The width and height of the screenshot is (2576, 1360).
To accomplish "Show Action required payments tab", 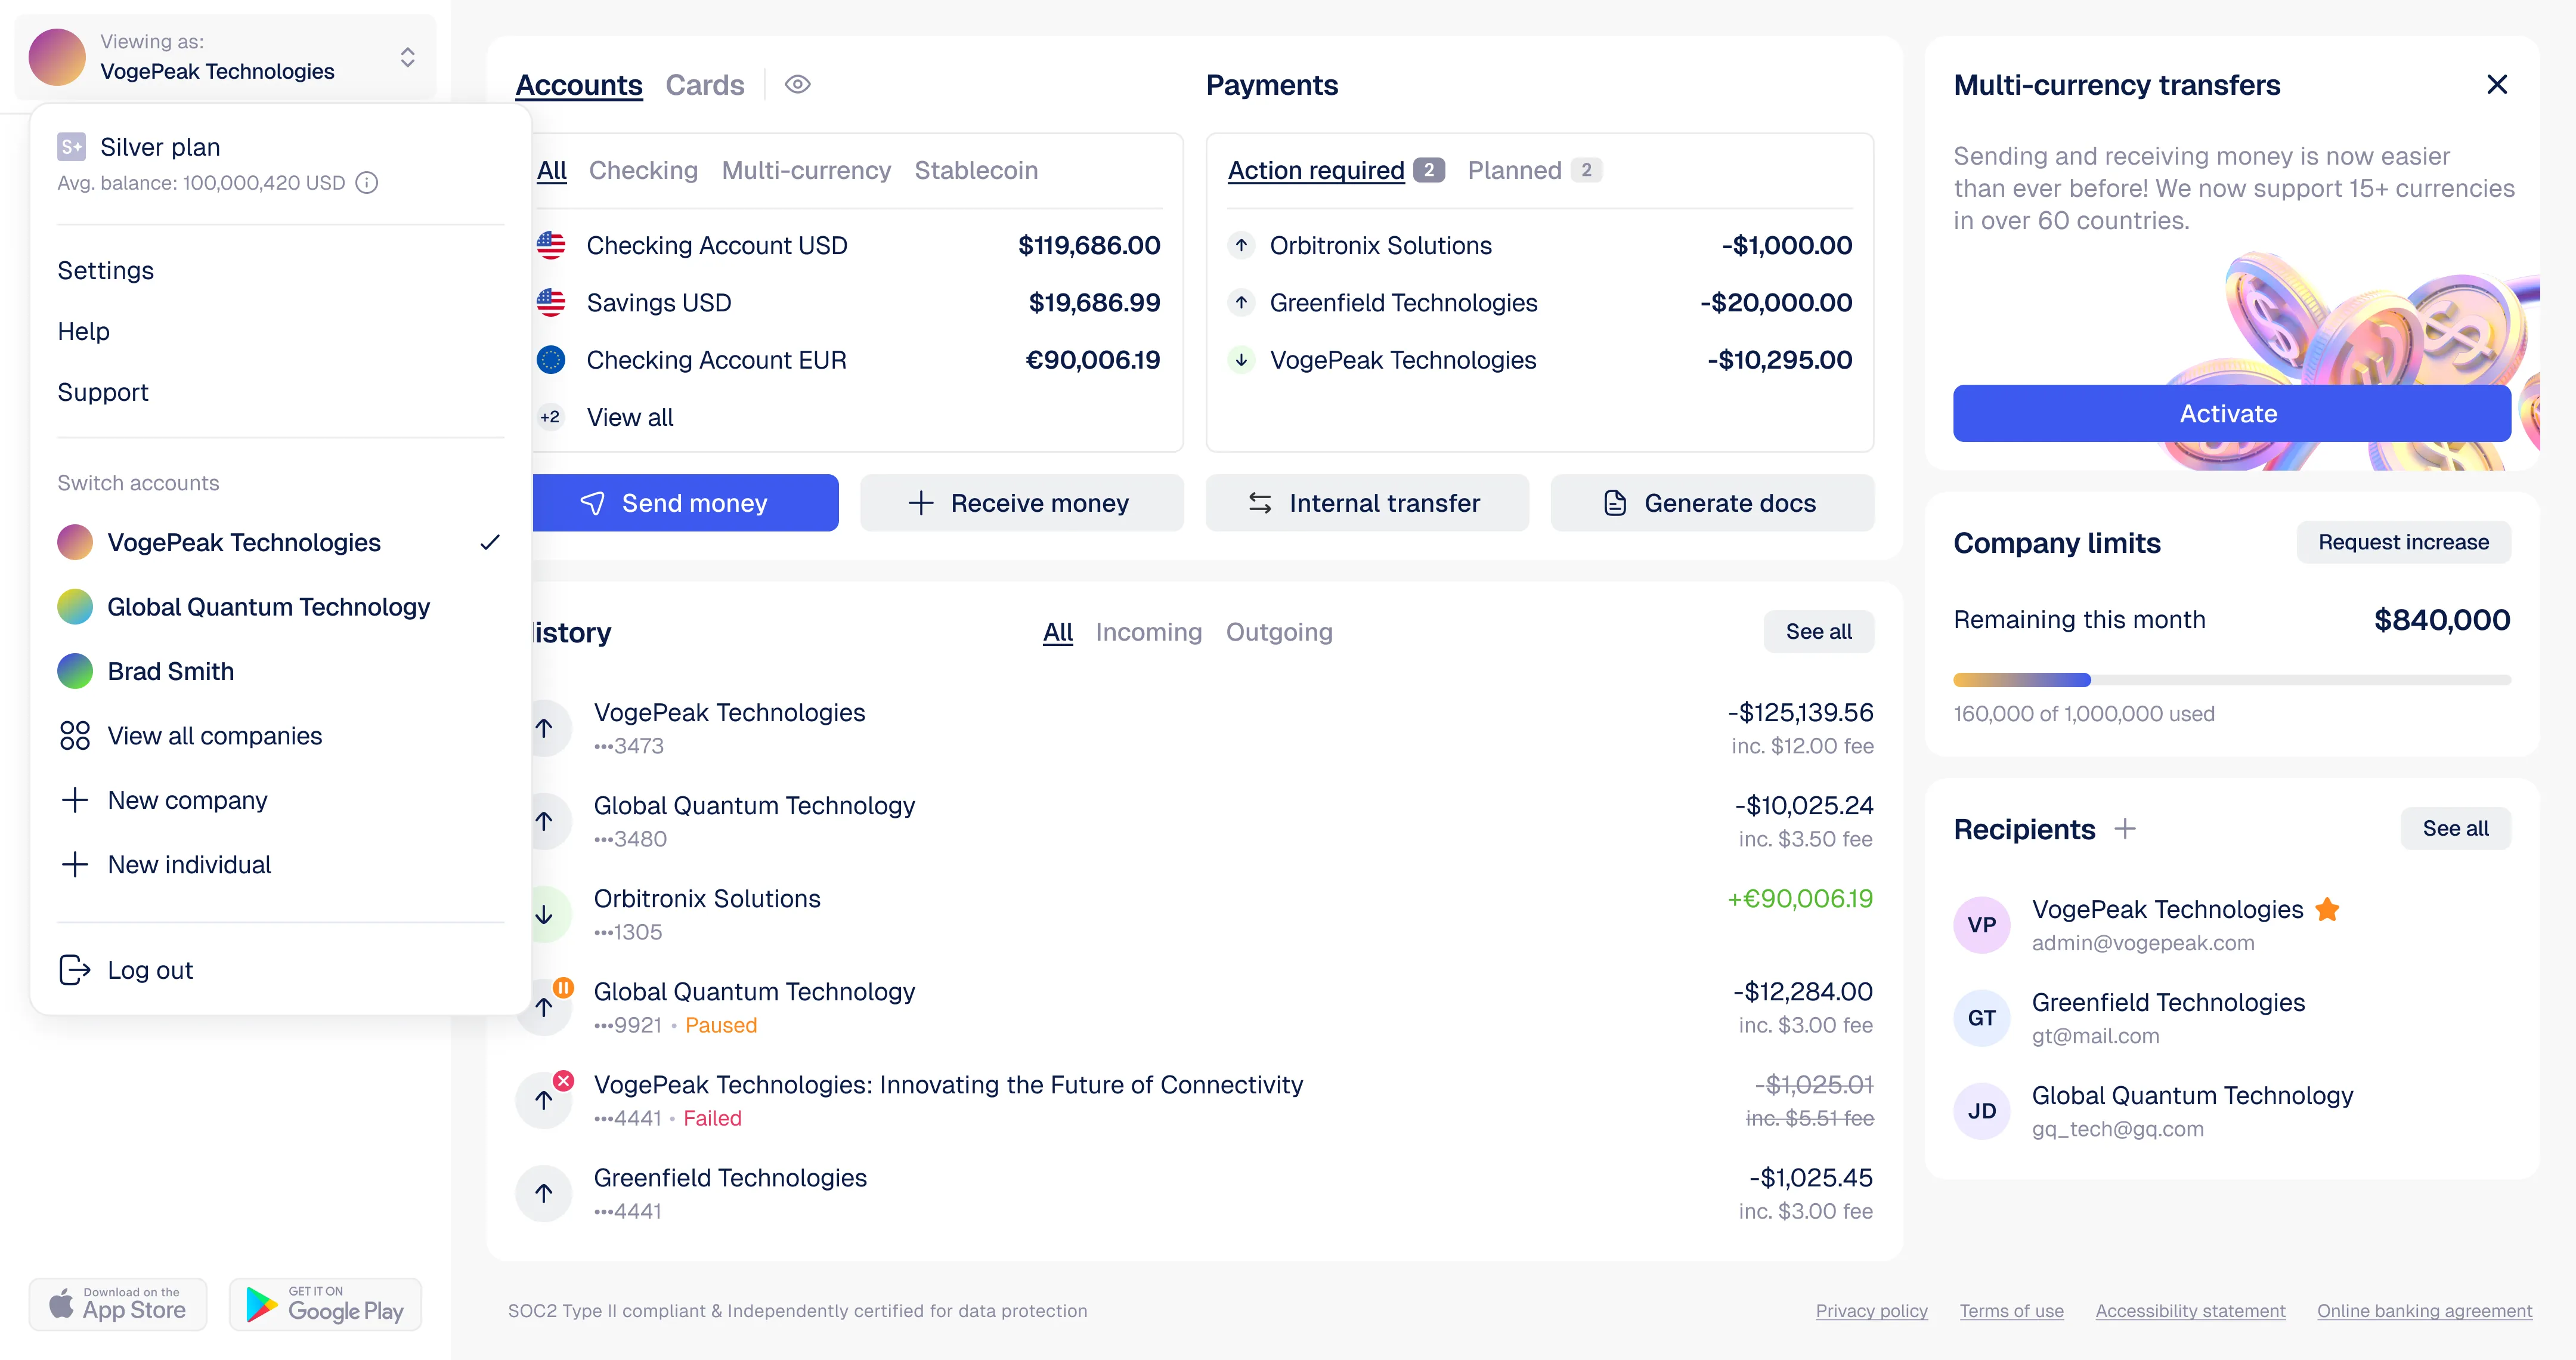I will 1336,171.
